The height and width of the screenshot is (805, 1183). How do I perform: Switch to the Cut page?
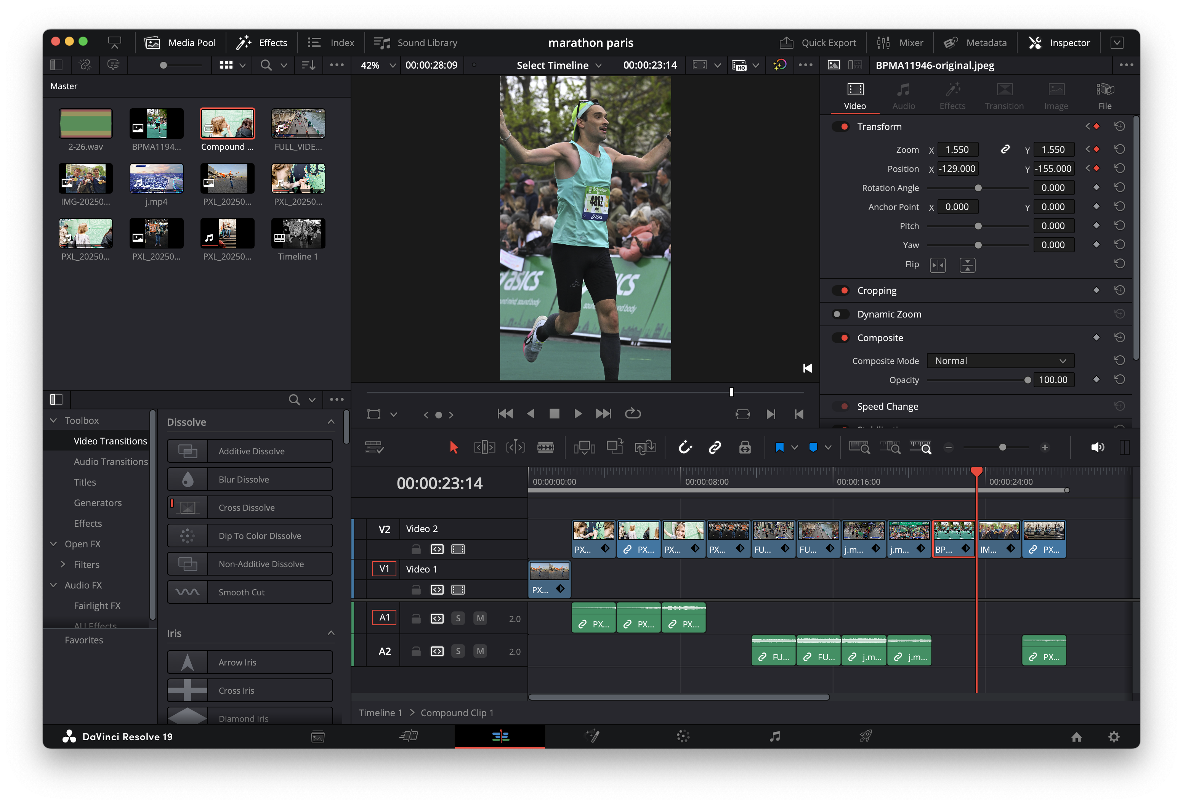coord(409,736)
